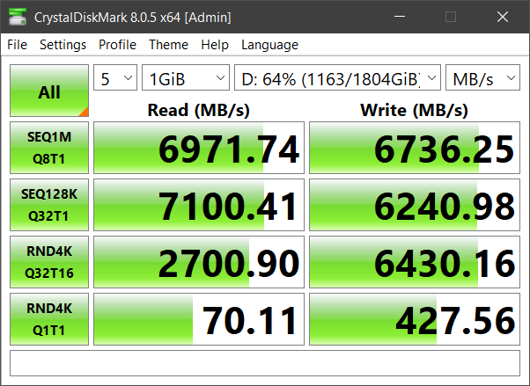Screen dimensions: 530x386
Task: Open the File menu
Action: click(17, 45)
